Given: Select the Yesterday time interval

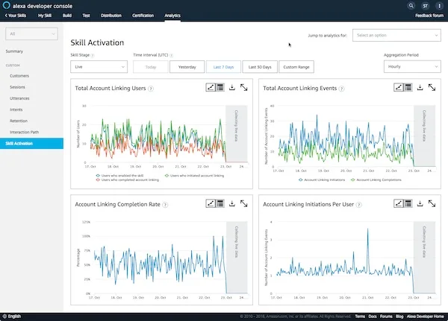Looking at the screenshot, I should tap(187, 67).
